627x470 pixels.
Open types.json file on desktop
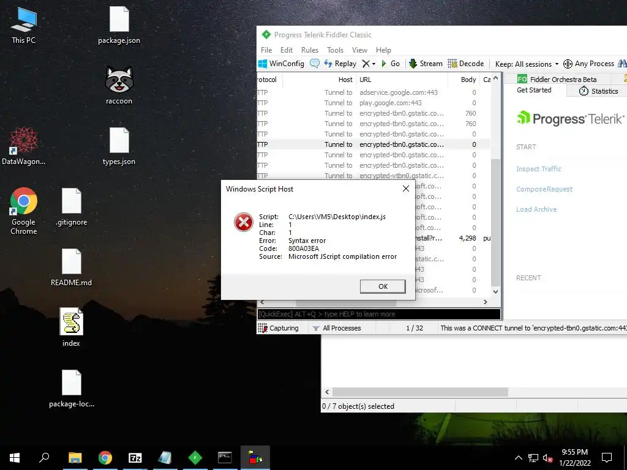point(119,146)
